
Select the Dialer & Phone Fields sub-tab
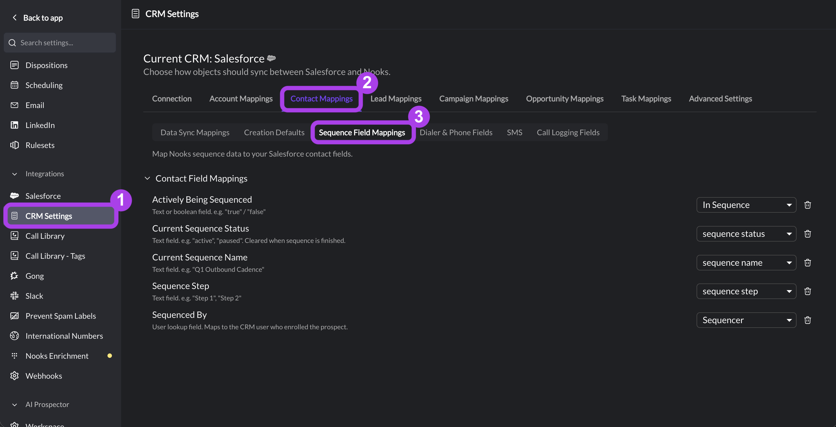(456, 132)
